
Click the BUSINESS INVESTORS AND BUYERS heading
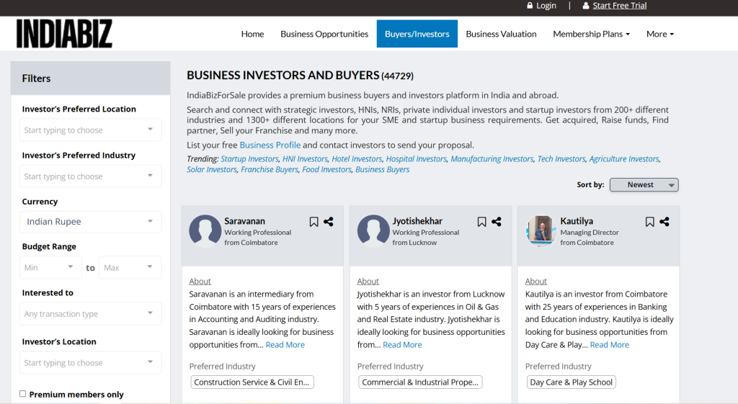pyautogui.click(x=283, y=75)
